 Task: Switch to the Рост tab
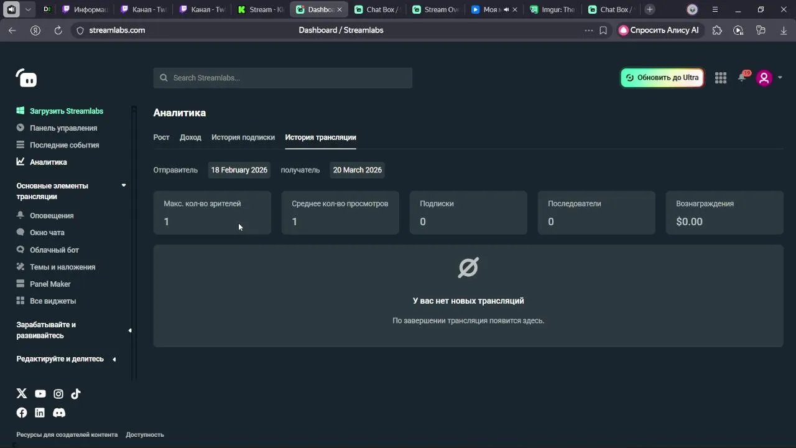162,138
